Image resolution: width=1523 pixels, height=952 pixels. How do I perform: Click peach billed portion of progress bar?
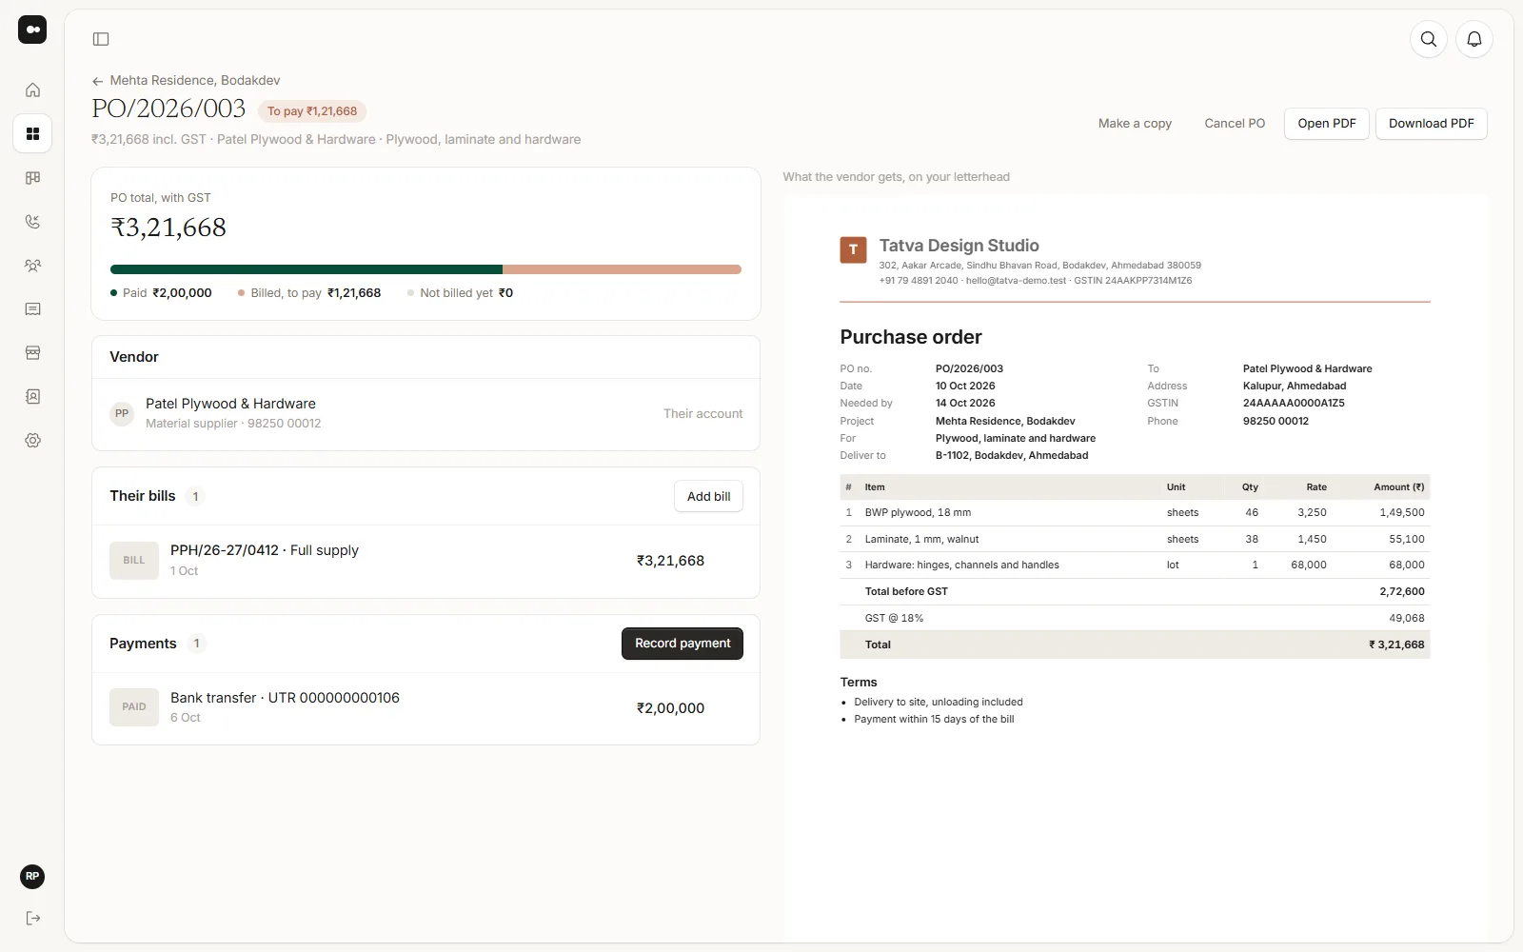tap(622, 269)
